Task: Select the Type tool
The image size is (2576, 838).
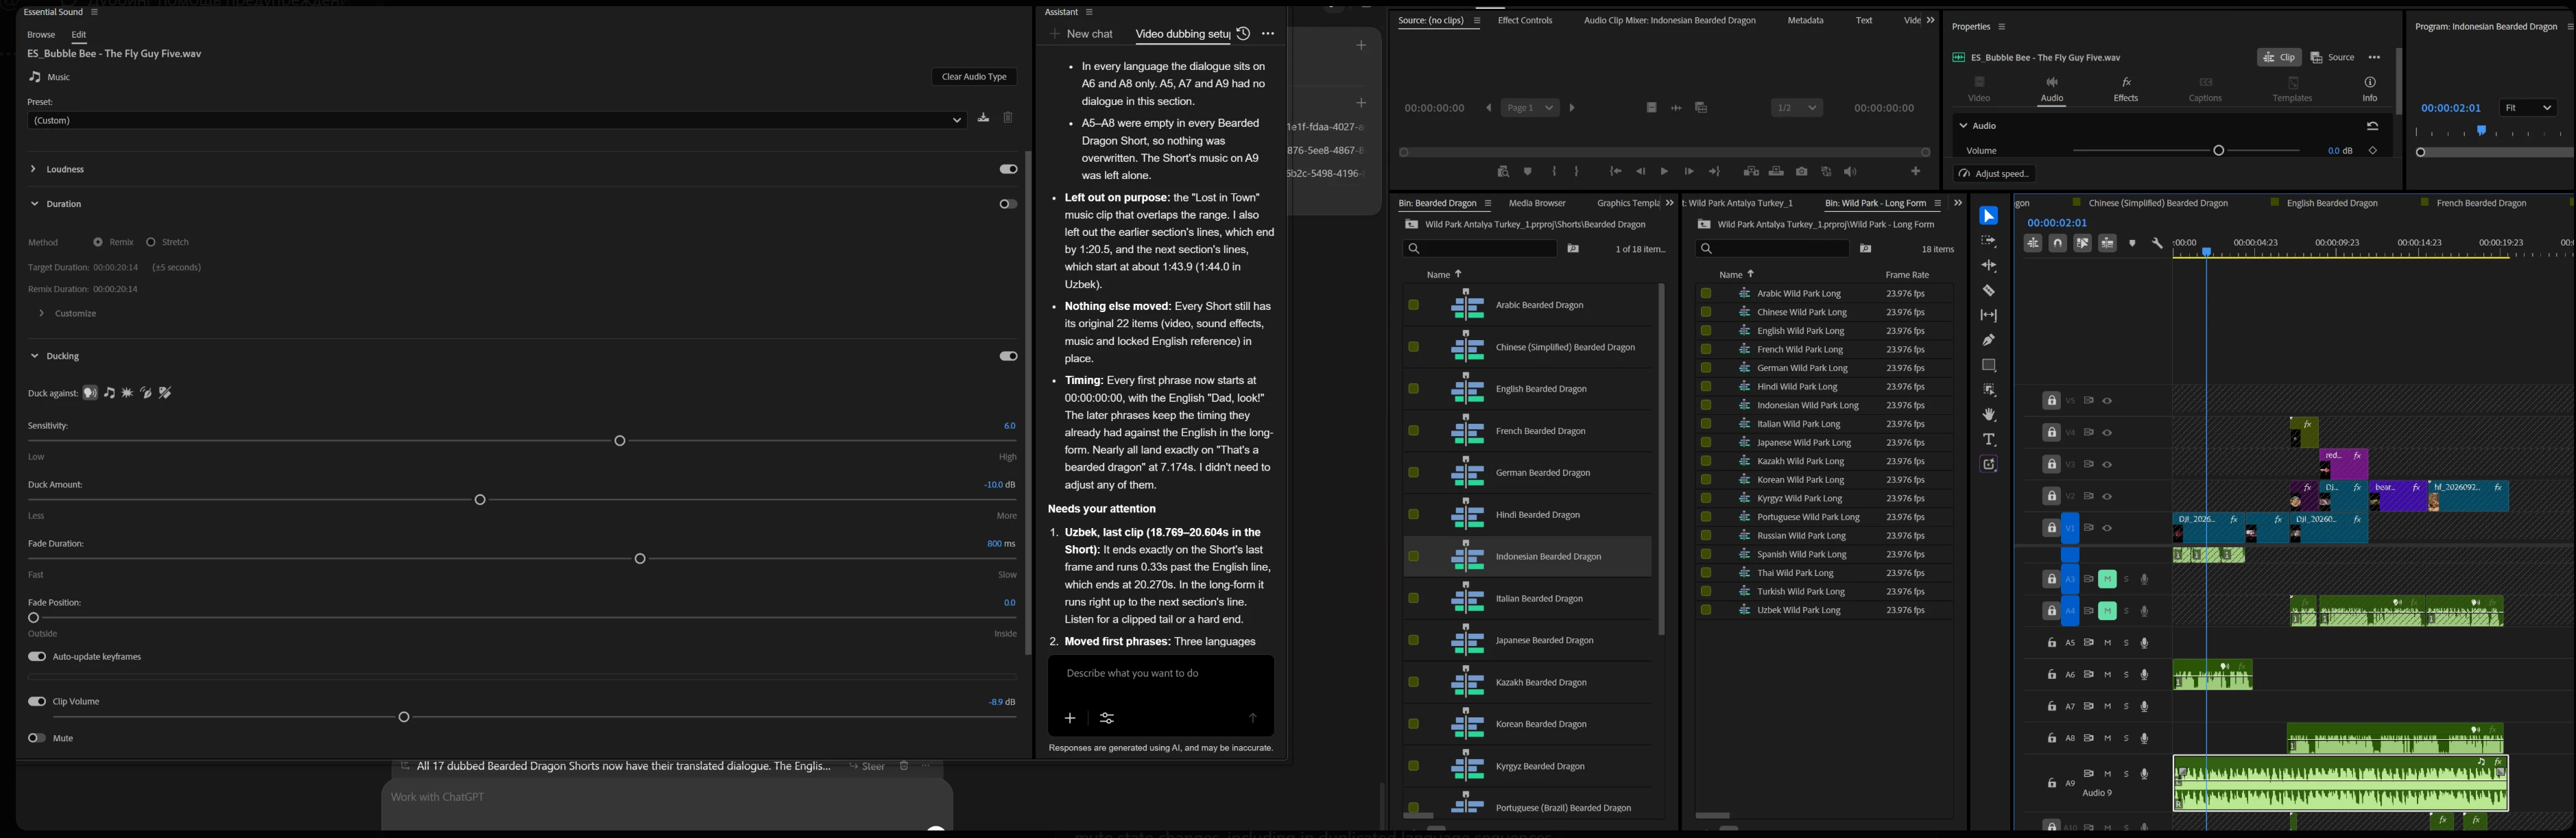Action: [1988, 440]
